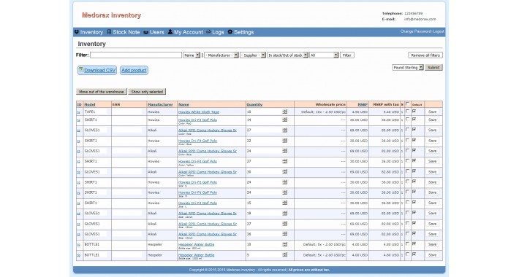The image size is (519, 277).
Task: Untick Default checkbox for red GLOVES1 row
Action: coord(414,130)
